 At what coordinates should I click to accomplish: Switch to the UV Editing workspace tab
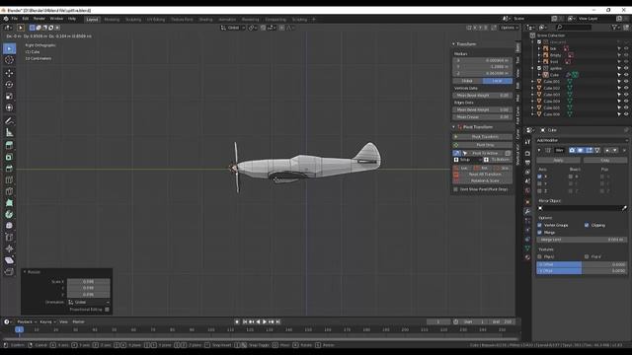(x=156, y=20)
